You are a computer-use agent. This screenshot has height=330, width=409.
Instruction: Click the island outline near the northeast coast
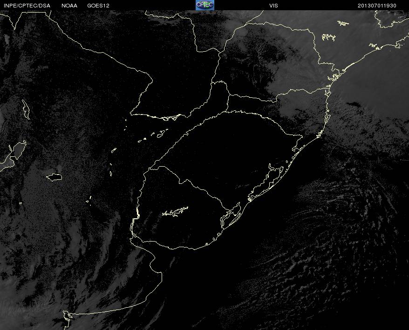tap(329, 37)
